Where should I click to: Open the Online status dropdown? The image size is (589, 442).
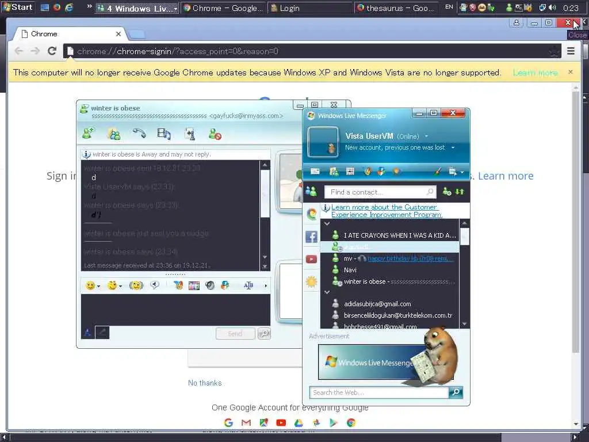click(426, 136)
